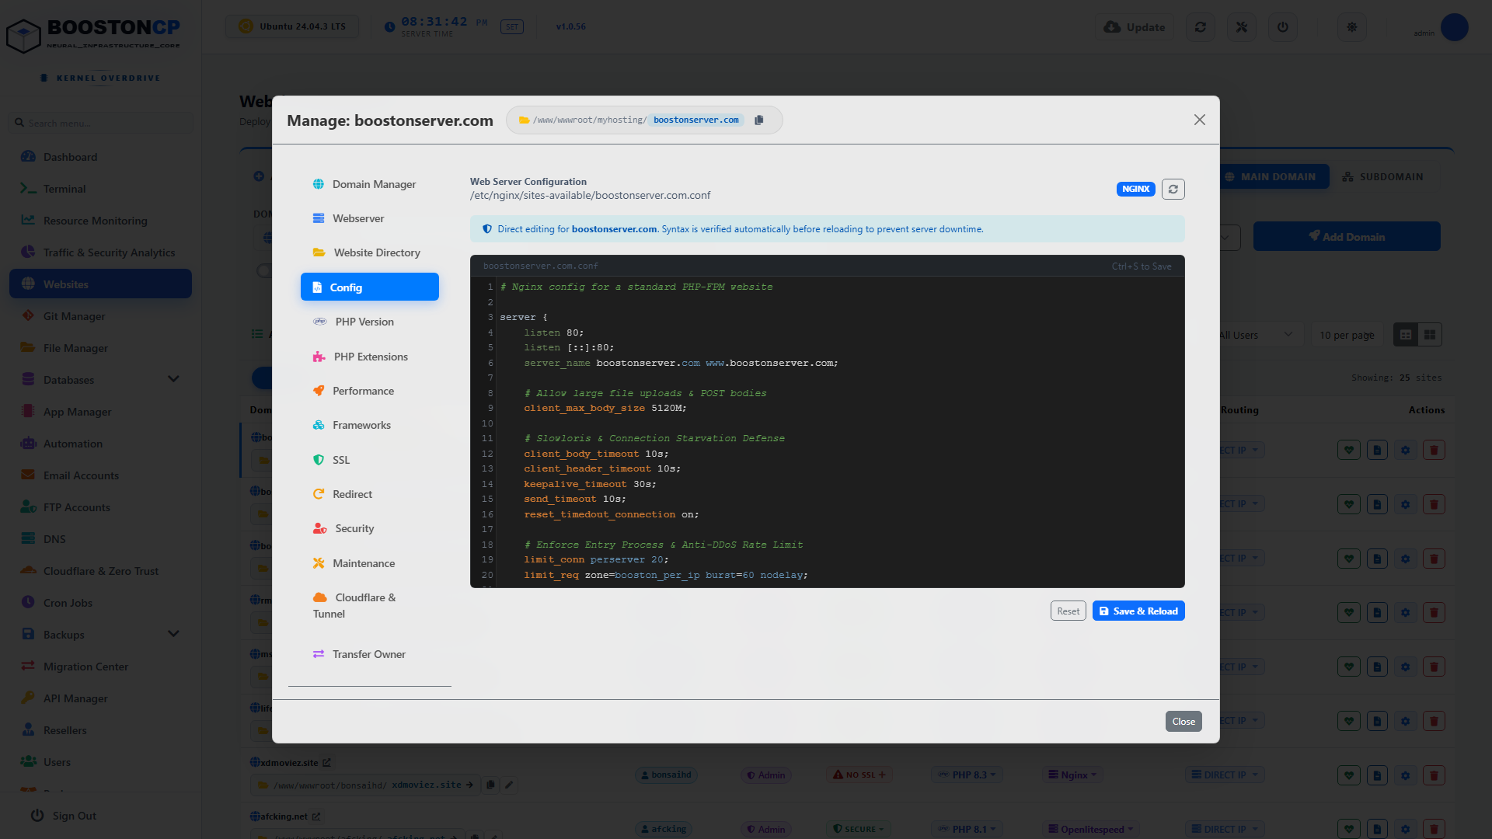1492x839 pixels.
Task: Click Save & Reload button
Action: pyautogui.click(x=1138, y=611)
